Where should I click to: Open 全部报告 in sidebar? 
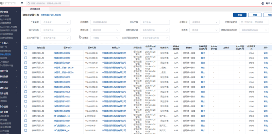click(x=3, y=101)
